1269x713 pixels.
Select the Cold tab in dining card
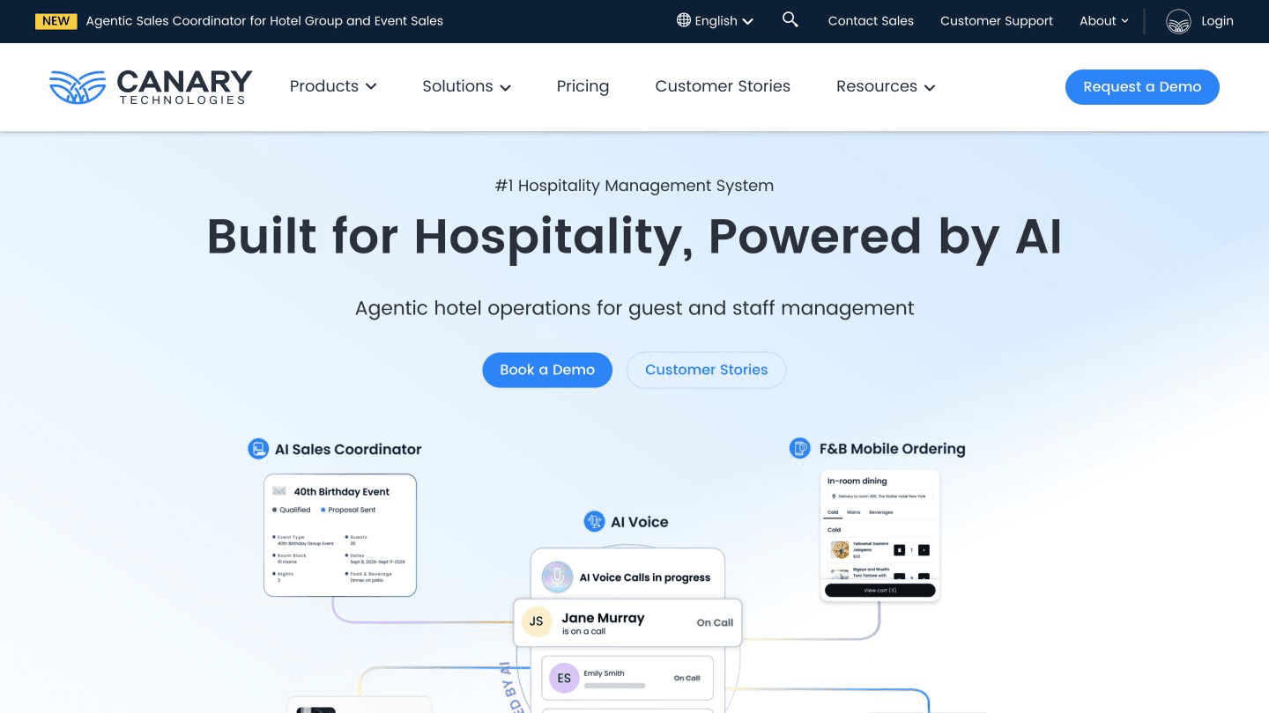pyautogui.click(x=833, y=512)
